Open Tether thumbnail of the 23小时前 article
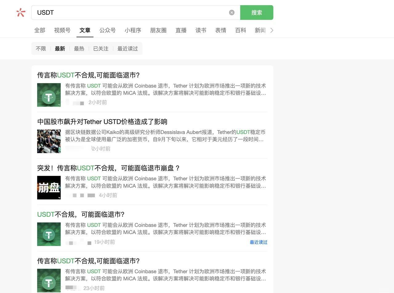The image size is (394, 293). (49, 280)
